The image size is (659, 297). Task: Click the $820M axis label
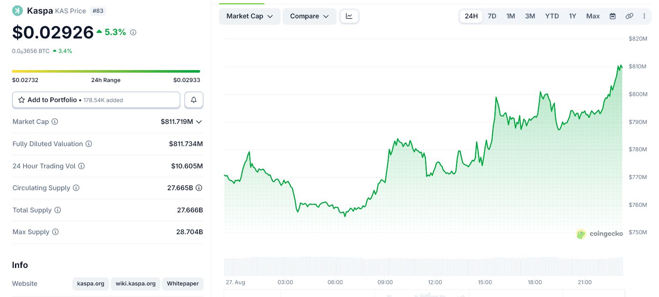[638, 39]
